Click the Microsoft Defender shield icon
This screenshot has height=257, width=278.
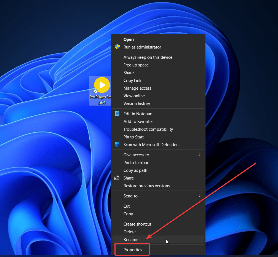pyautogui.click(x=117, y=145)
